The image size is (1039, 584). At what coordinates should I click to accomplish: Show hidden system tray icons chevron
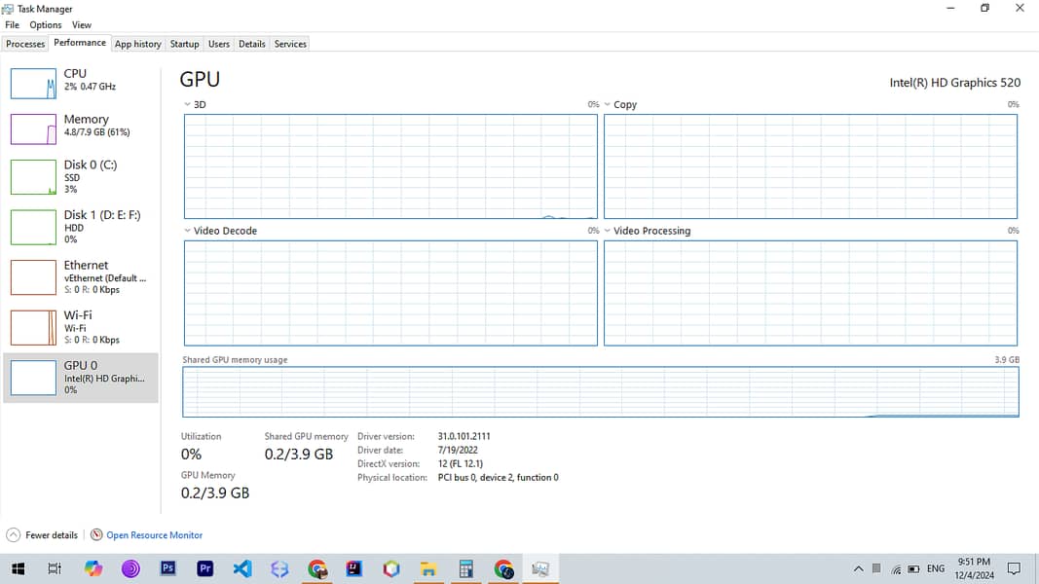(858, 568)
